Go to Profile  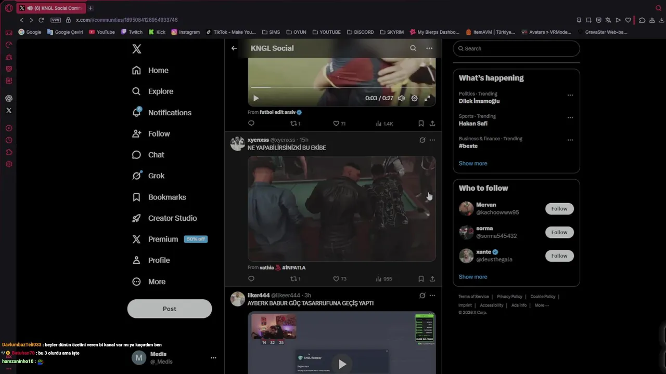pyautogui.click(x=151, y=260)
